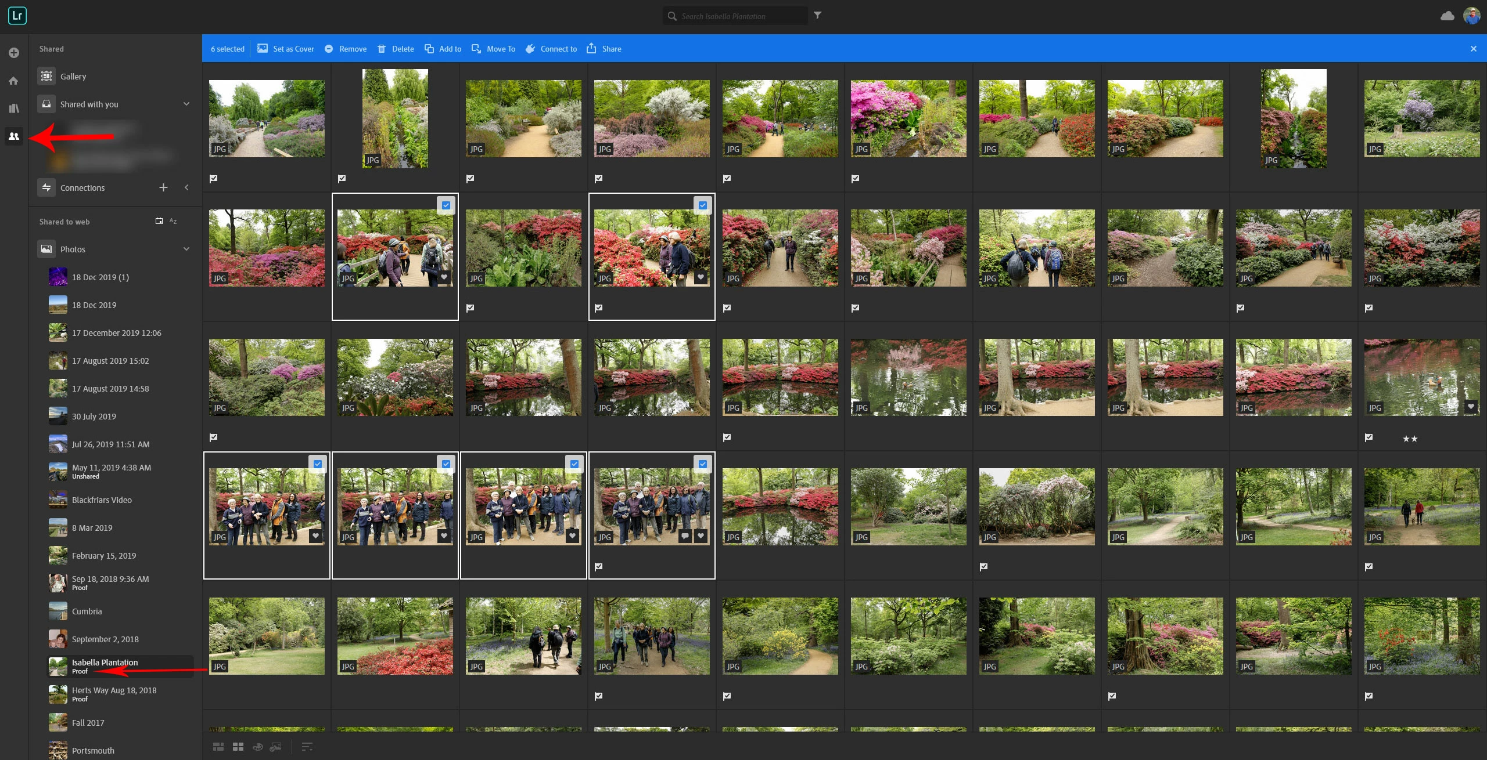Open the Cumbria shared album
Image resolution: width=1487 pixels, height=760 pixels.
87,611
